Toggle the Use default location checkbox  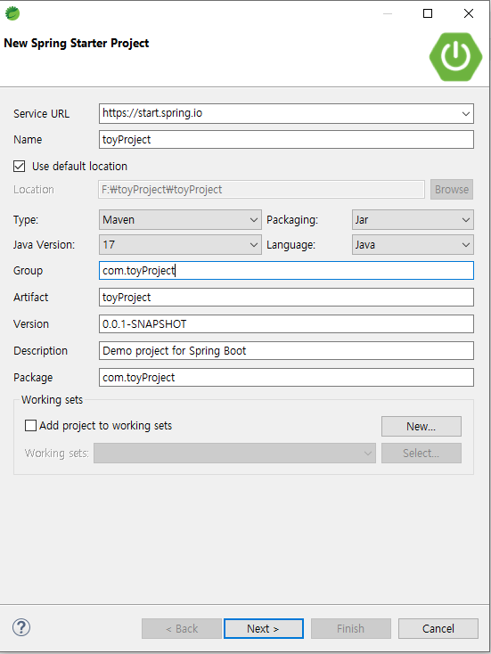[20, 167]
